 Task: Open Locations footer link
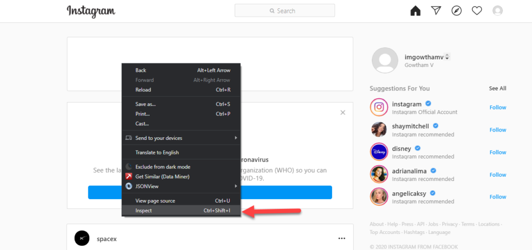point(489,224)
